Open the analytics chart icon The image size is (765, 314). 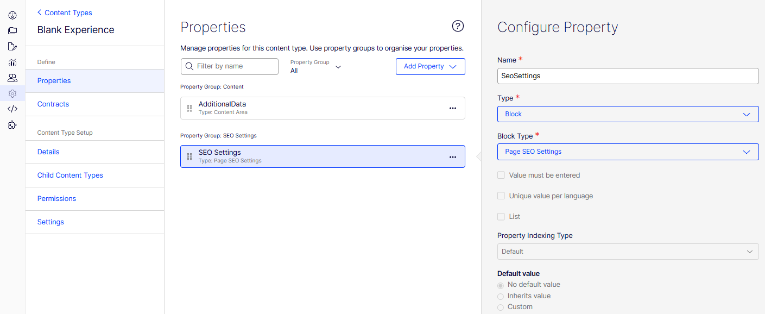[x=12, y=62]
